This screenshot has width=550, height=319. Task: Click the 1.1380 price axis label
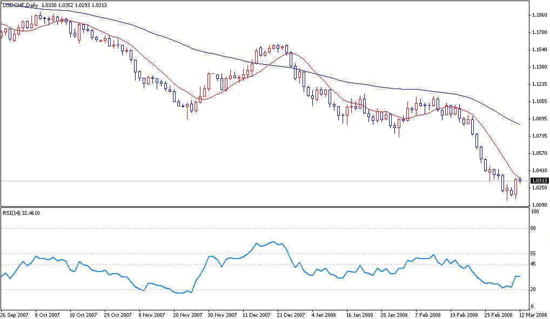coord(540,67)
